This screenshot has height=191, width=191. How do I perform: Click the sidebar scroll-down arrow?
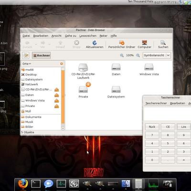(x=63, y=128)
